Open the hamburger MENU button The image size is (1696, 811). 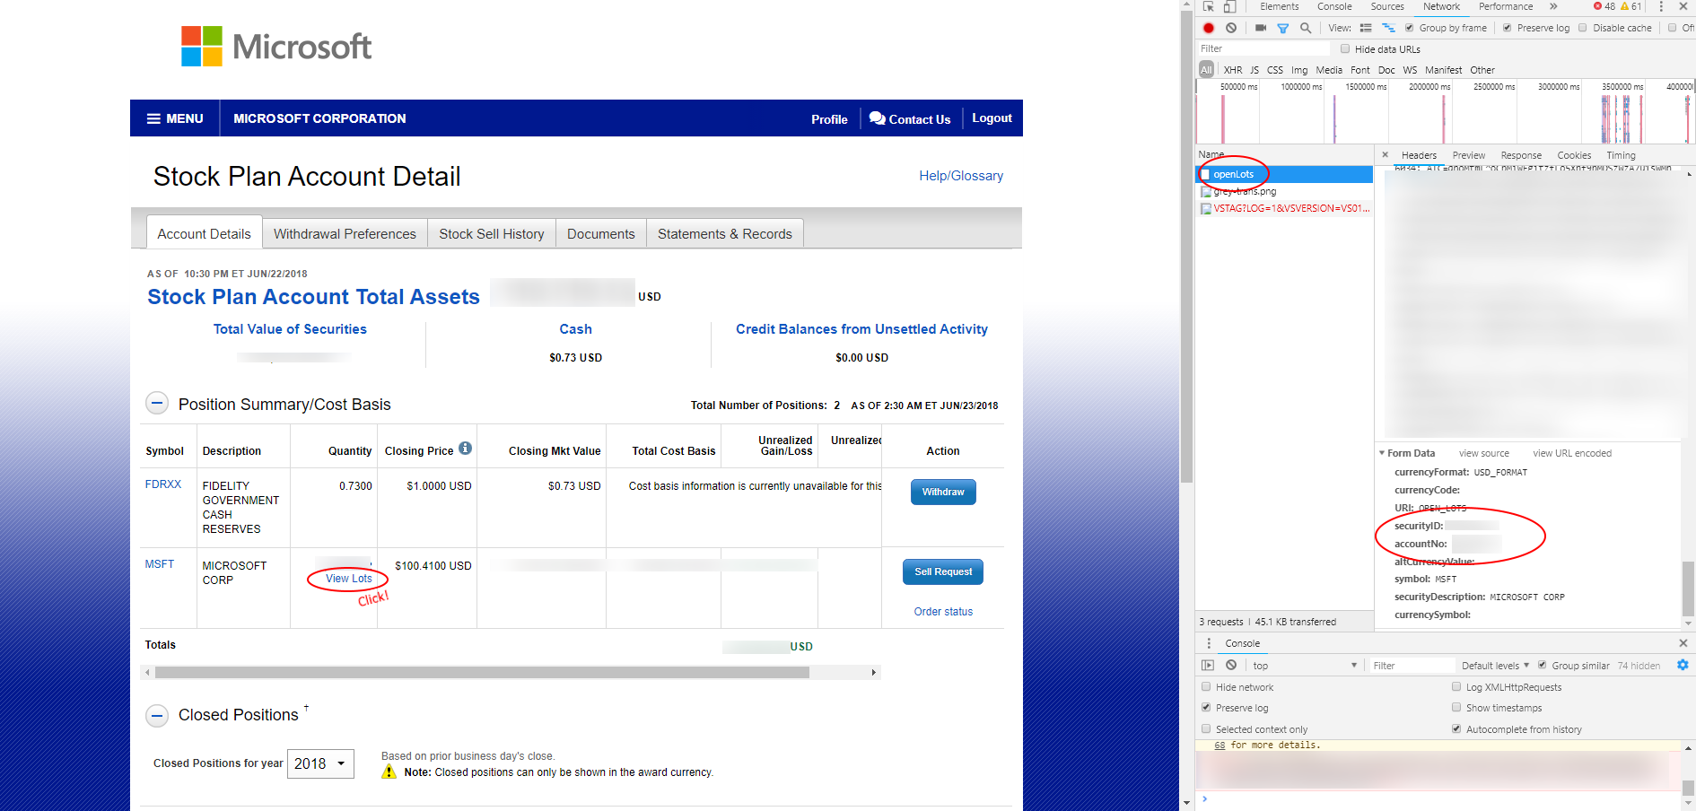pos(175,118)
